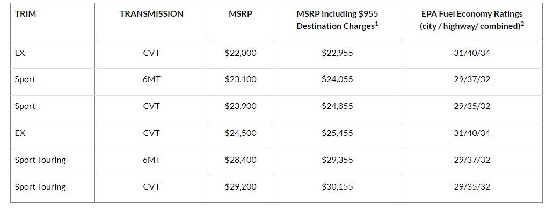
Task: Click the $25,455 destination price
Action: pos(337,133)
